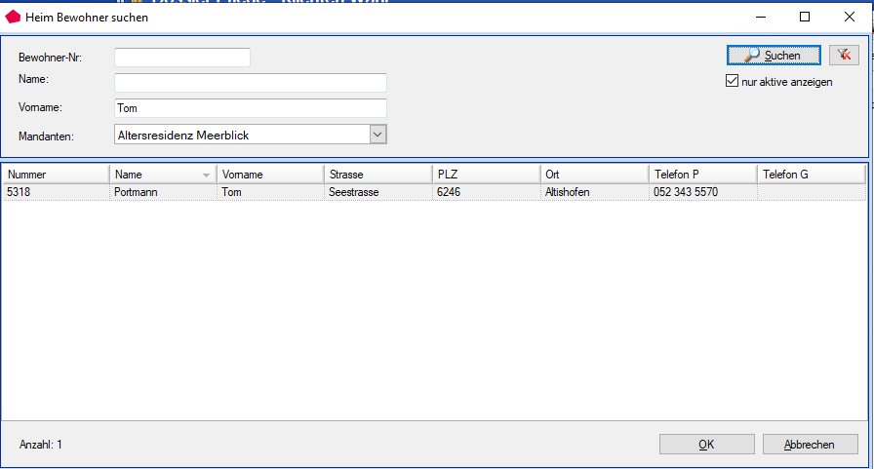
Task: Sort by the Strasse column header
Action: click(x=377, y=175)
